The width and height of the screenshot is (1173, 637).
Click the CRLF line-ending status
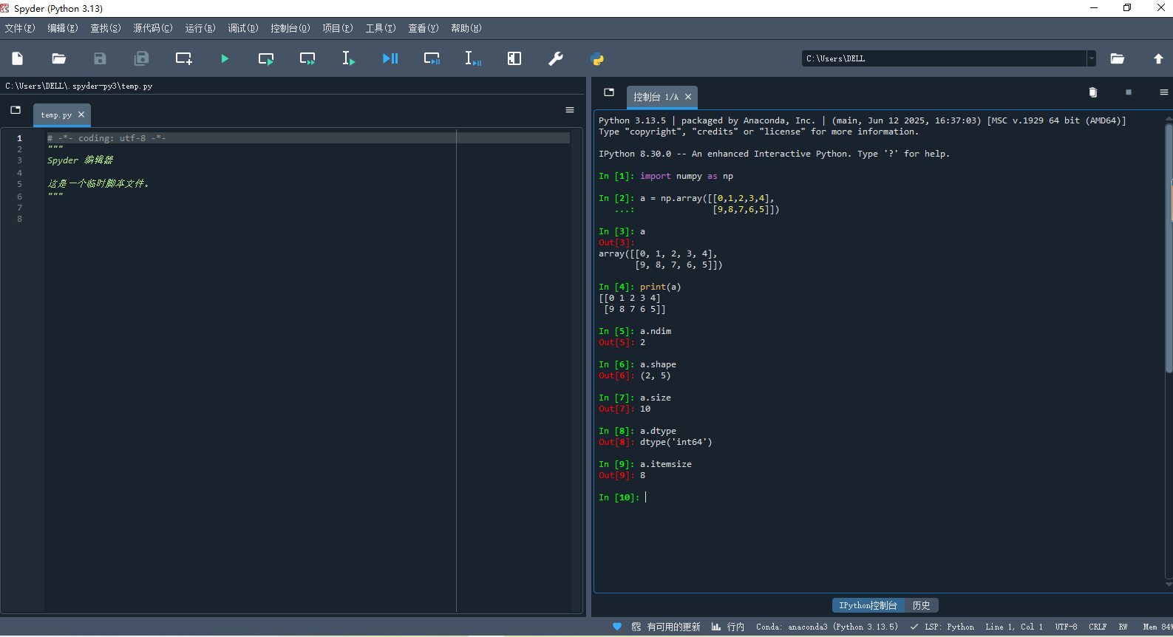point(1098,627)
